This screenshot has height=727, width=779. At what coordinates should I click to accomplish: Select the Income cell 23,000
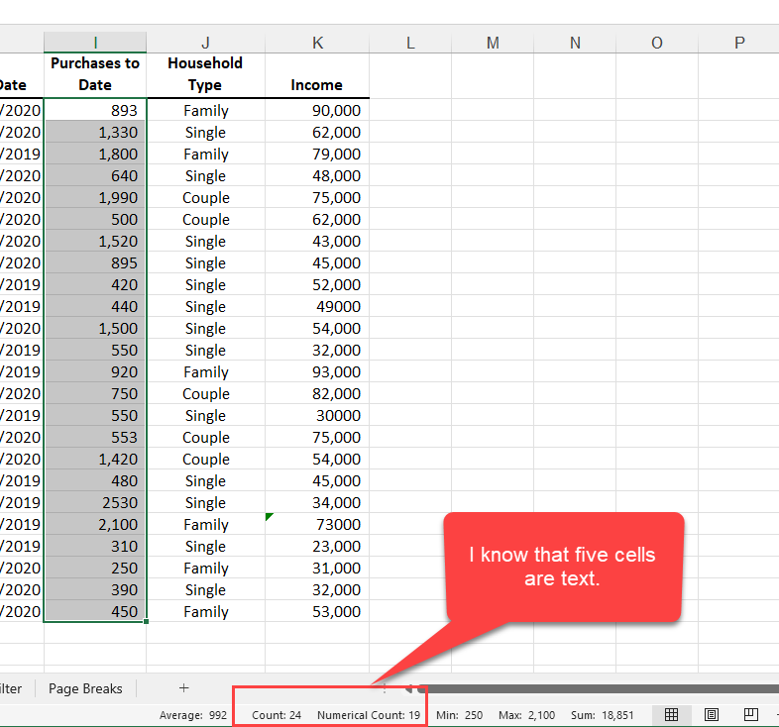[x=317, y=546]
